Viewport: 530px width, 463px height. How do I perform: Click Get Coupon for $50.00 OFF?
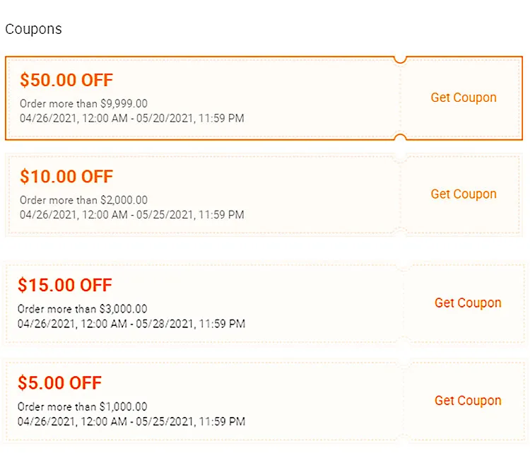click(x=464, y=98)
